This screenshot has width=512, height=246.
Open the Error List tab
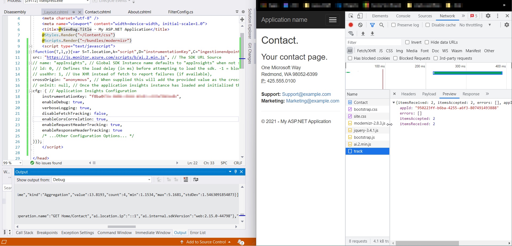[x=198, y=233]
